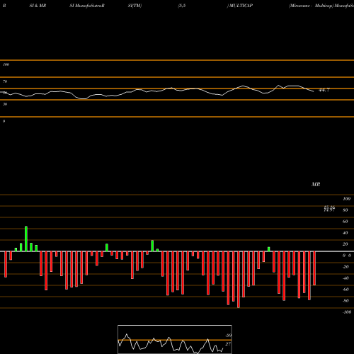Click the 'SI(TM)' header text
The image size is (354, 354).
[x=135, y=6]
